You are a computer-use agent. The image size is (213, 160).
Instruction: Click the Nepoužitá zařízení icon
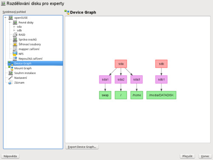point(15,58)
